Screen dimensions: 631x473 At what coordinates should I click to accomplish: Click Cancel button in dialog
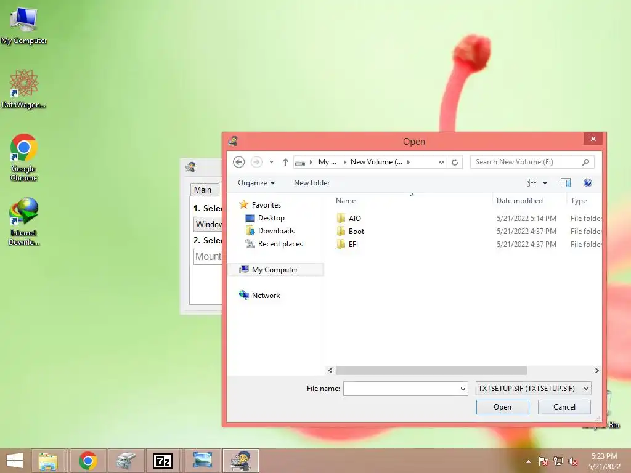(x=564, y=407)
